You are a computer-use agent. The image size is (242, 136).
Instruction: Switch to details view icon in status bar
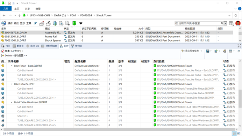(x=234, y=133)
